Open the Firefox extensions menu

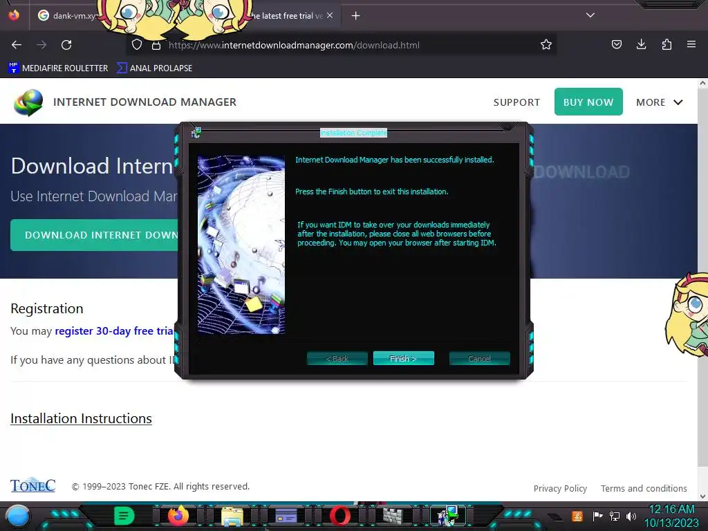(x=667, y=45)
